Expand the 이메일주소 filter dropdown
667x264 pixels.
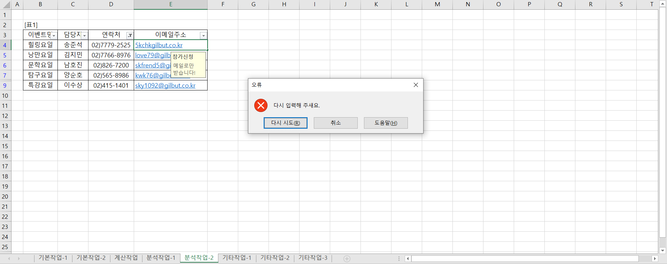click(203, 35)
